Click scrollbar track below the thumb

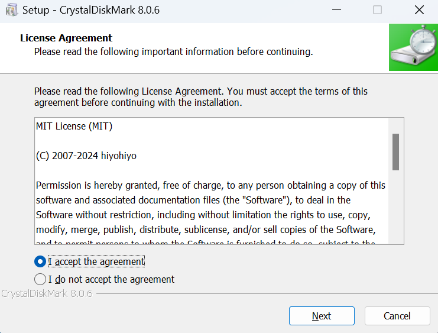(395, 207)
